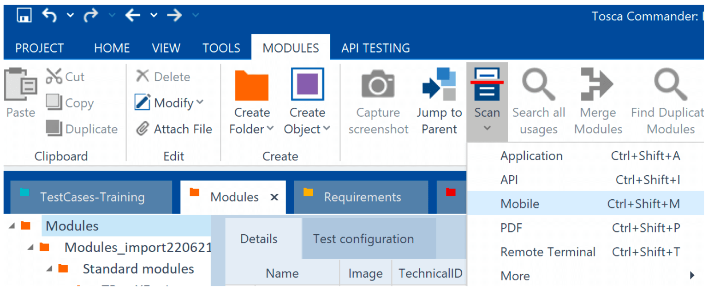Click the Save icon in quick access toolbar

(24, 15)
